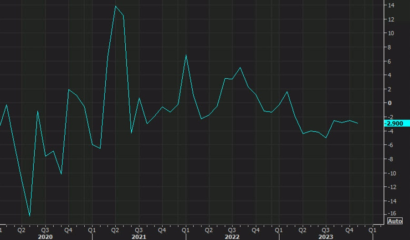Image resolution: width=410 pixels, height=240 pixels.
Task: Click the Q3 label above 2021
Action: point(138,230)
